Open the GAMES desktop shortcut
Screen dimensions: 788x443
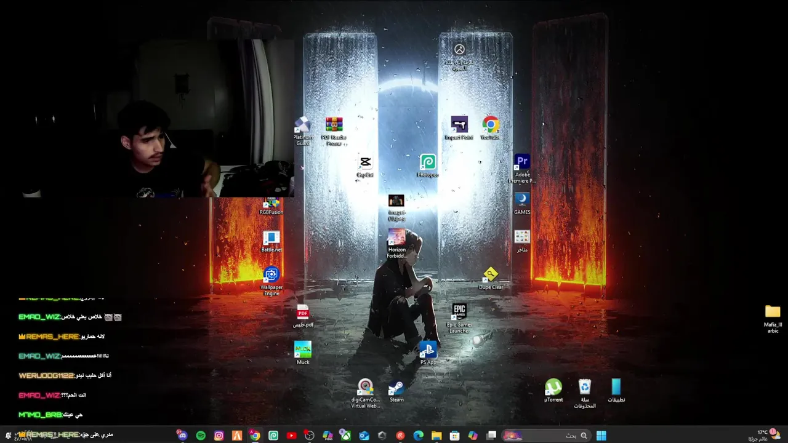(x=522, y=204)
